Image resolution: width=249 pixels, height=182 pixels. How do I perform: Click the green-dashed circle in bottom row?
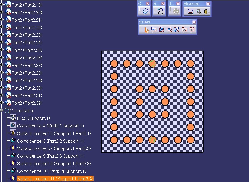152,140
